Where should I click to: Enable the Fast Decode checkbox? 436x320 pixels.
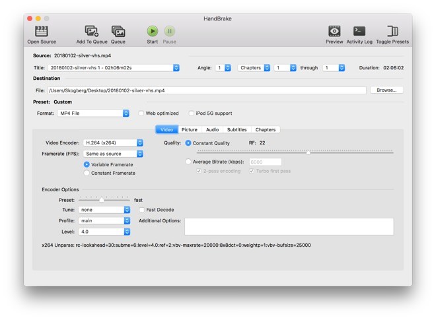pyautogui.click(x=142, y=210)
